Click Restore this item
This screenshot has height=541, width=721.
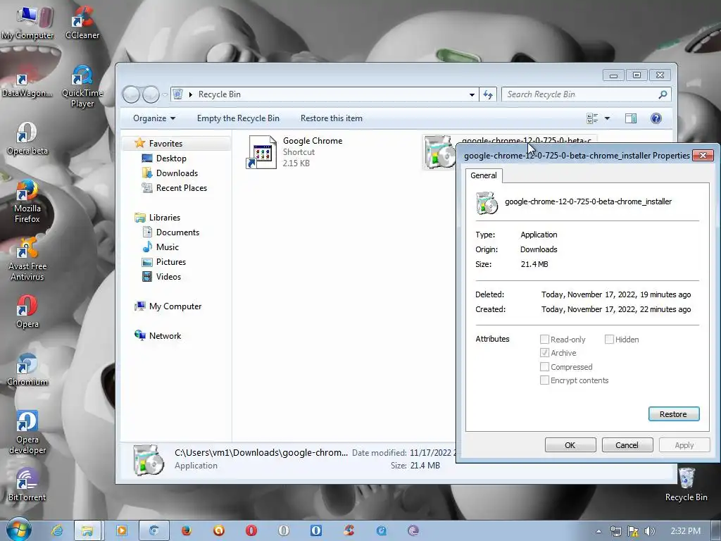(332, 118)
